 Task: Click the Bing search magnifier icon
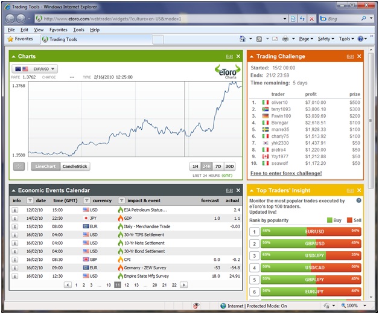tap(363, 18)
